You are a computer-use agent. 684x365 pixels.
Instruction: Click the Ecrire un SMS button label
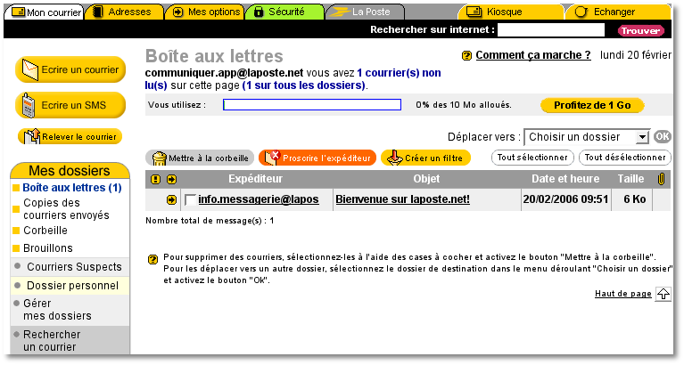[74, 105]
